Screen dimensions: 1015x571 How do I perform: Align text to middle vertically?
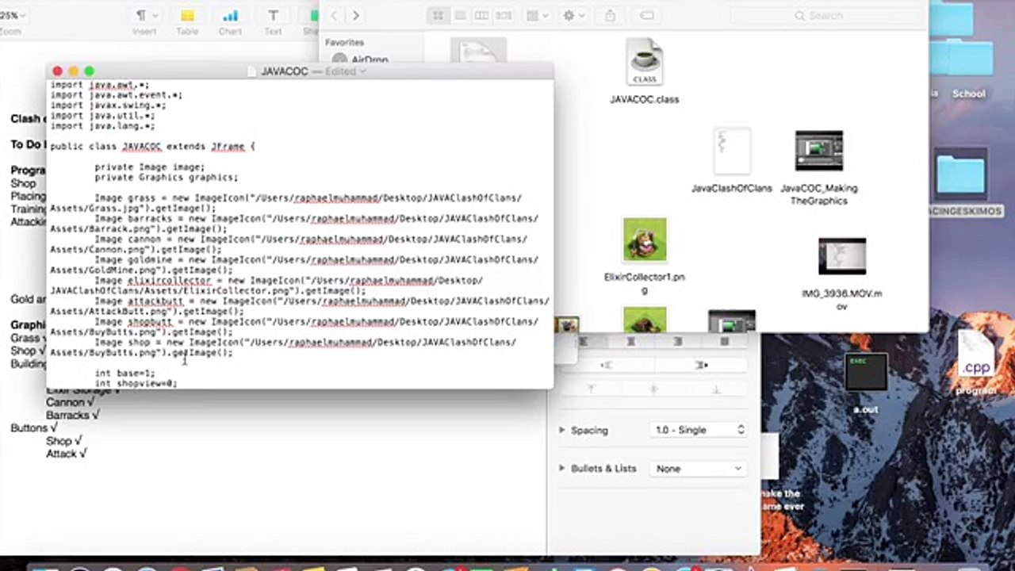(x=653, y=389)
